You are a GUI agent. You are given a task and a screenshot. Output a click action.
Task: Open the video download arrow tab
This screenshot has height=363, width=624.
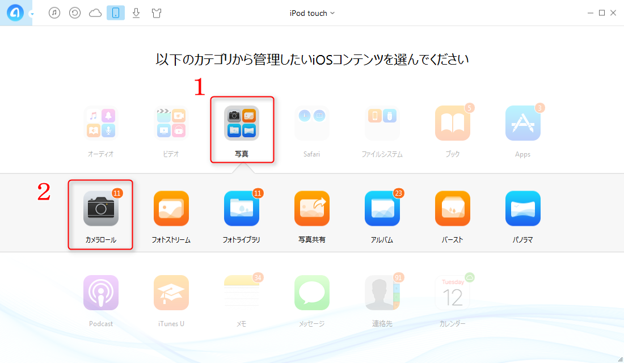[x=136, y=13]
